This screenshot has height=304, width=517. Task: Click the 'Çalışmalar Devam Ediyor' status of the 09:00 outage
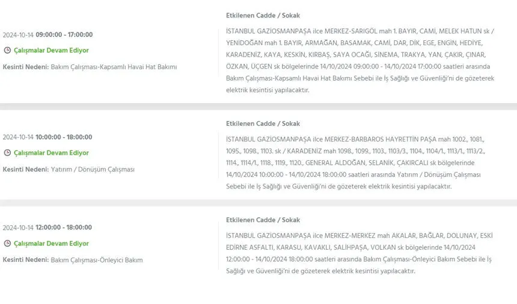[x=51, y=51]
